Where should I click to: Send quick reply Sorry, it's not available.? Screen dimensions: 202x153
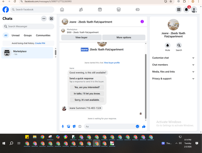pos(87,100)
